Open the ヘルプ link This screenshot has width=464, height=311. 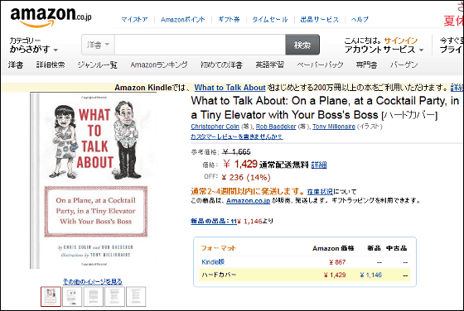[360, 20]
